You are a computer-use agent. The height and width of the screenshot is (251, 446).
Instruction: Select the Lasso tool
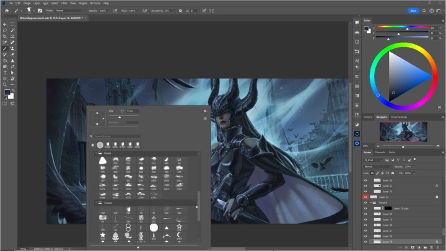(5, 30)
